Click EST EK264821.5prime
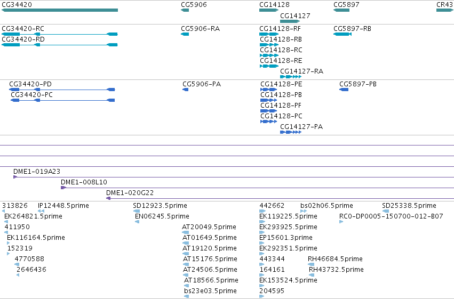The width and height of the screenshot is (454, 299). (x=6, y=222)
